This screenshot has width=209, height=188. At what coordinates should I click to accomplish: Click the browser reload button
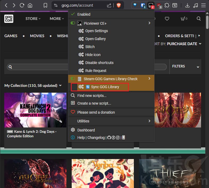22,5
